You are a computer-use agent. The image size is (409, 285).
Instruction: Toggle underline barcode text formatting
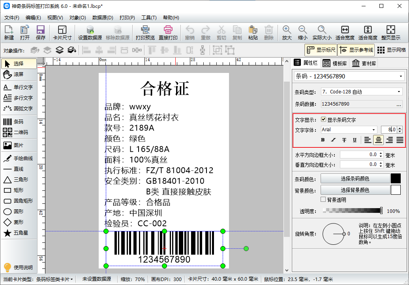(x=355, y=140)
